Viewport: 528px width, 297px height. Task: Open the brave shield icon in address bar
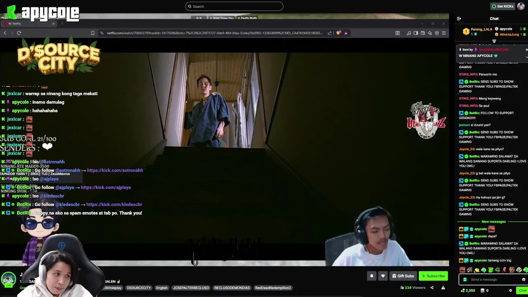[x=339, y=33]
